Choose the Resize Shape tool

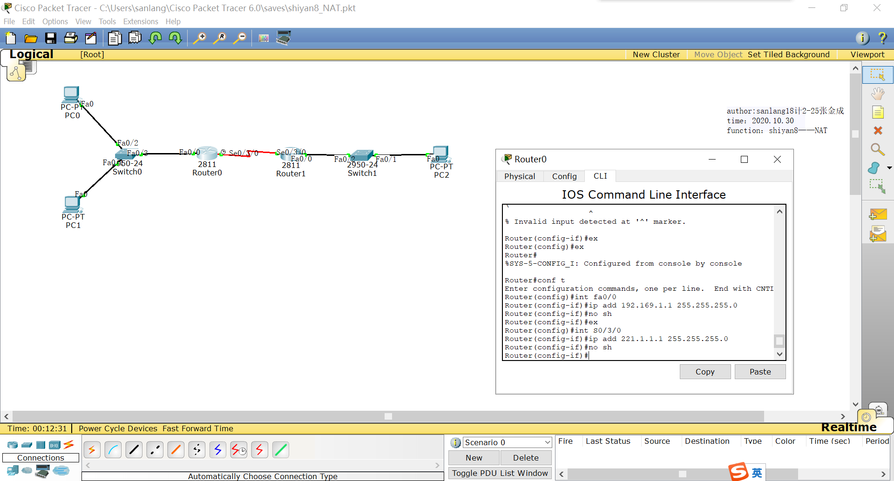[x=878, y=187]
